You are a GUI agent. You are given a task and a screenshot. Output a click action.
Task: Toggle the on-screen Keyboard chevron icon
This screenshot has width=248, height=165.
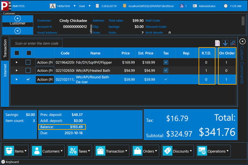tap(3, 162)
